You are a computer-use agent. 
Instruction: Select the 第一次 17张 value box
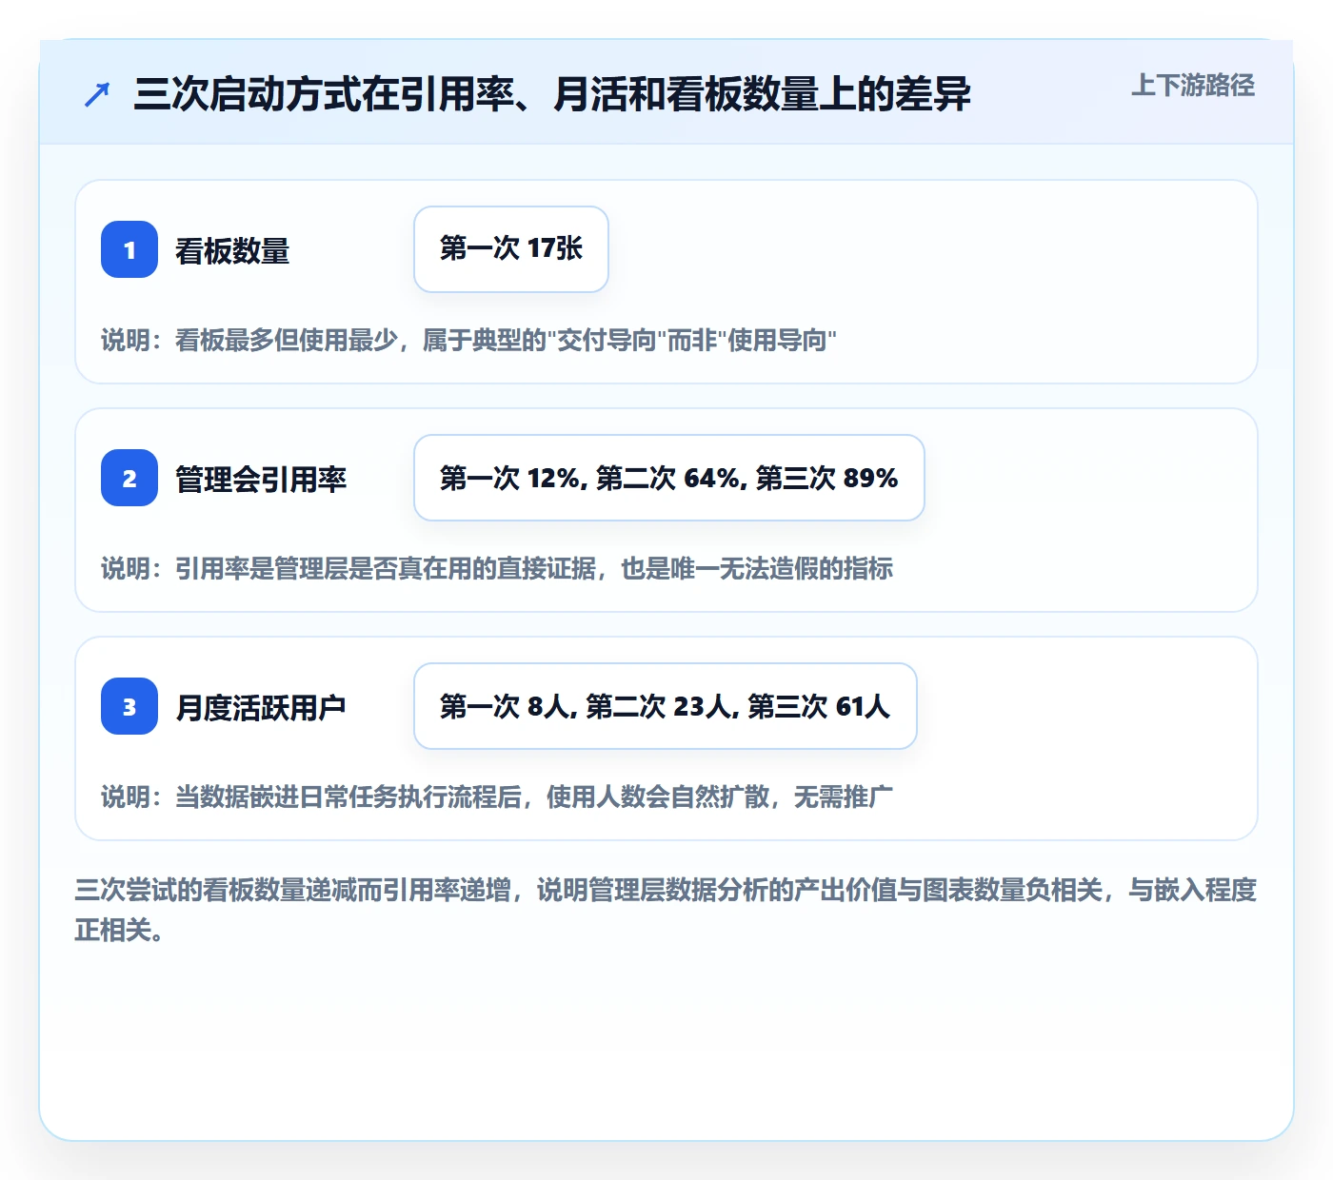pyautogui.click(x=511, y=249)
